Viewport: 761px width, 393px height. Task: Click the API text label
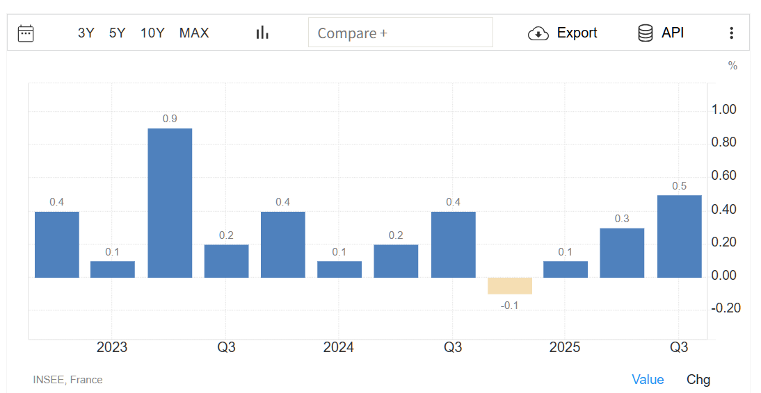(x=673, y=33)
